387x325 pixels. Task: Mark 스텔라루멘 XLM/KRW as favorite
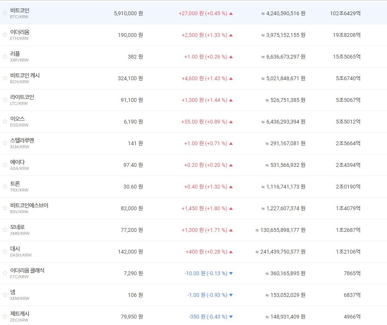coord(5,143)
